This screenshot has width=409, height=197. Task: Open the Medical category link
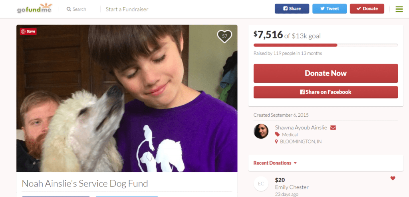point(290,135)
